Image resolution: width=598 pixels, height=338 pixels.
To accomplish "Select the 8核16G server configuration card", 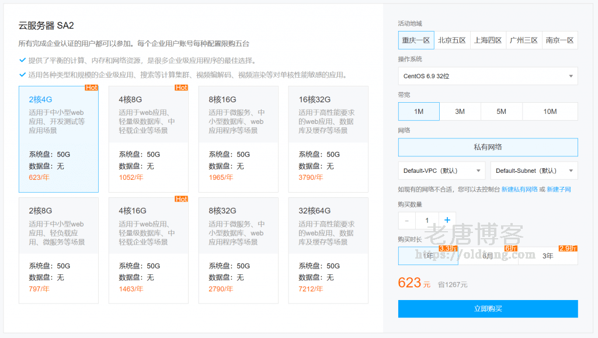I will (238, 139).
